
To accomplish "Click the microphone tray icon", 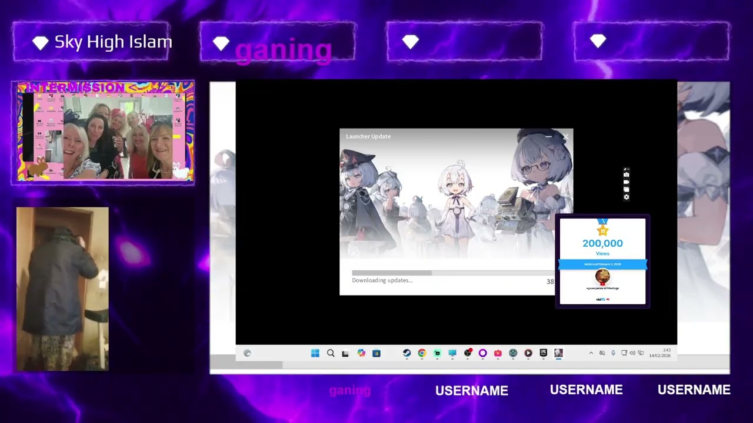I will [x=613, y=353].
